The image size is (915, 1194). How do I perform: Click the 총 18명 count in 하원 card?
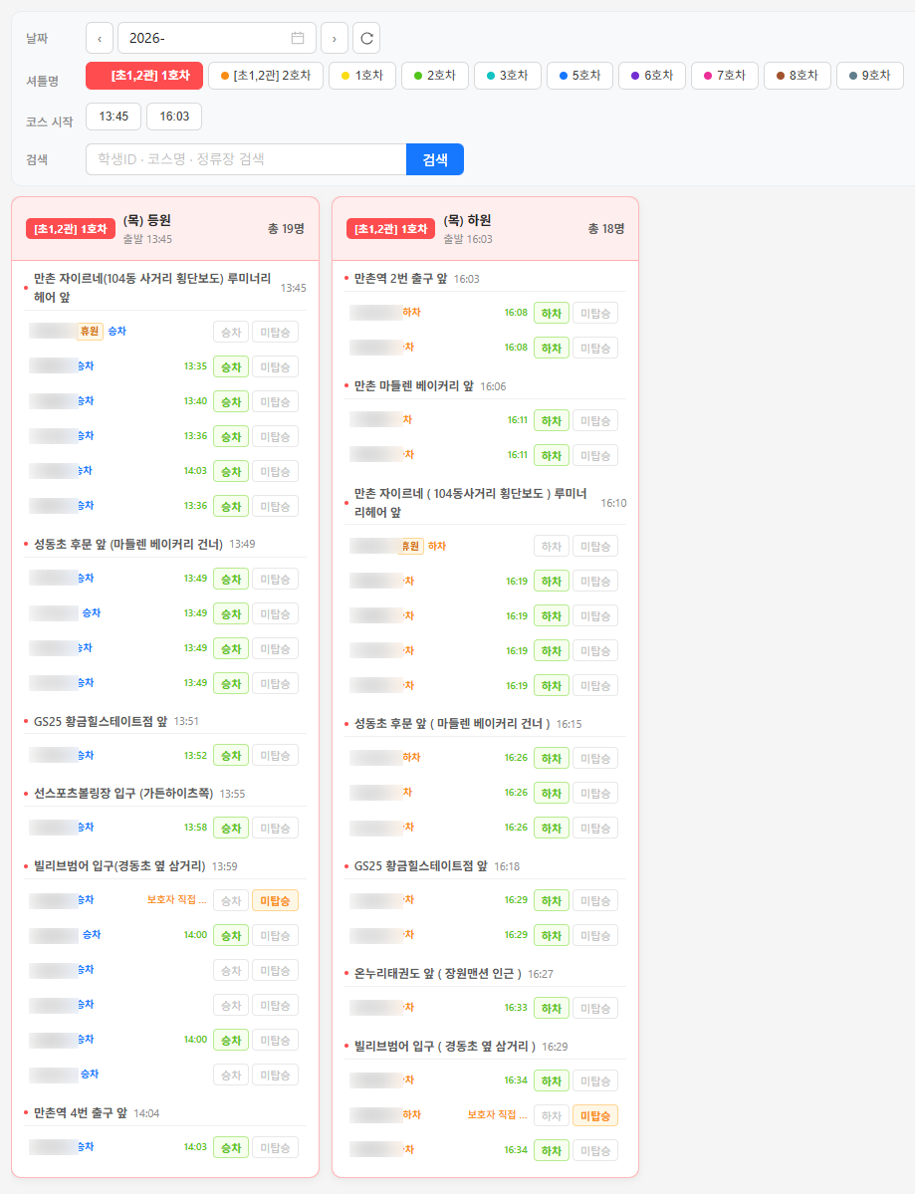[x=606, y=228]
